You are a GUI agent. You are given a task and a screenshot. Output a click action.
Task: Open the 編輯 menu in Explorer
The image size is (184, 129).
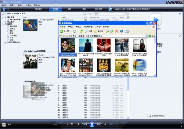pyautogui.click(x=70, y=27)
